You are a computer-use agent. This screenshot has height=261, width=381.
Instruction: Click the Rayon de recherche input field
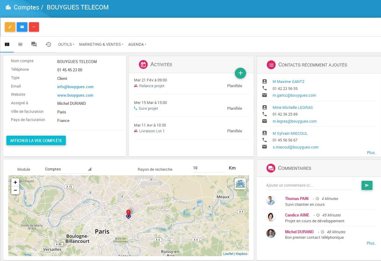click(x=209, y=168)
